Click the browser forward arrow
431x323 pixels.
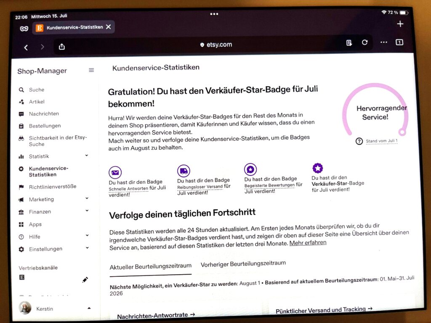coord(43,47)
